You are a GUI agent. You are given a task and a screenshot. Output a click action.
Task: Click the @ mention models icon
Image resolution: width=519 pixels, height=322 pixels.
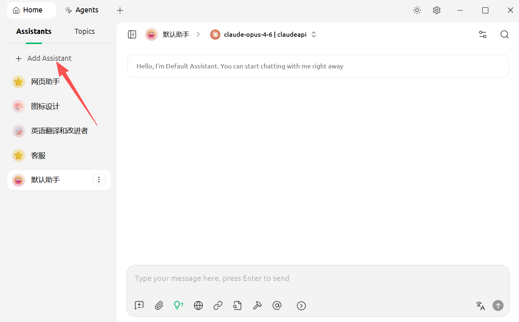coord(277,306)
